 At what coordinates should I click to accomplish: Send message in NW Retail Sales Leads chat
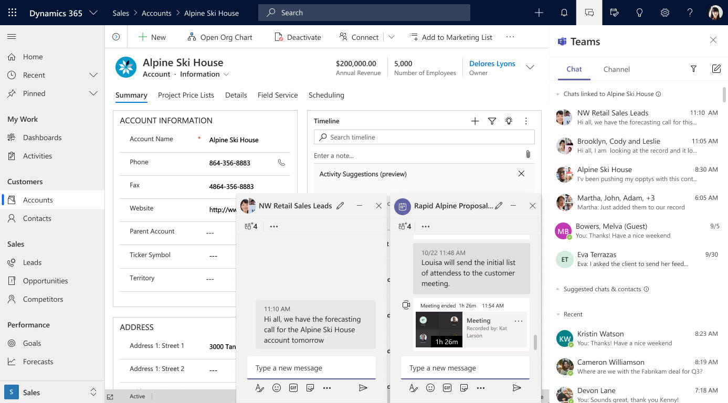[x=363, y=388]
